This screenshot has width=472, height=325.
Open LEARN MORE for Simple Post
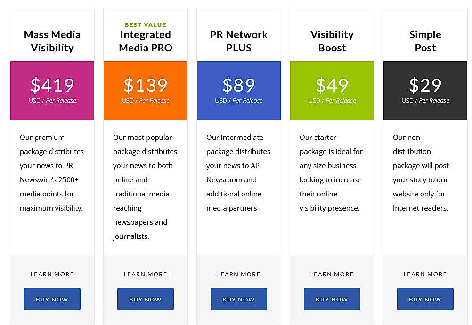[x=425, y=274]
